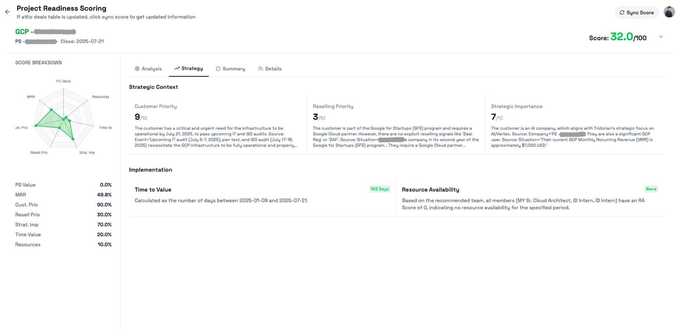Click the "193 Days" badge on Time to Value

click(379, 189)
